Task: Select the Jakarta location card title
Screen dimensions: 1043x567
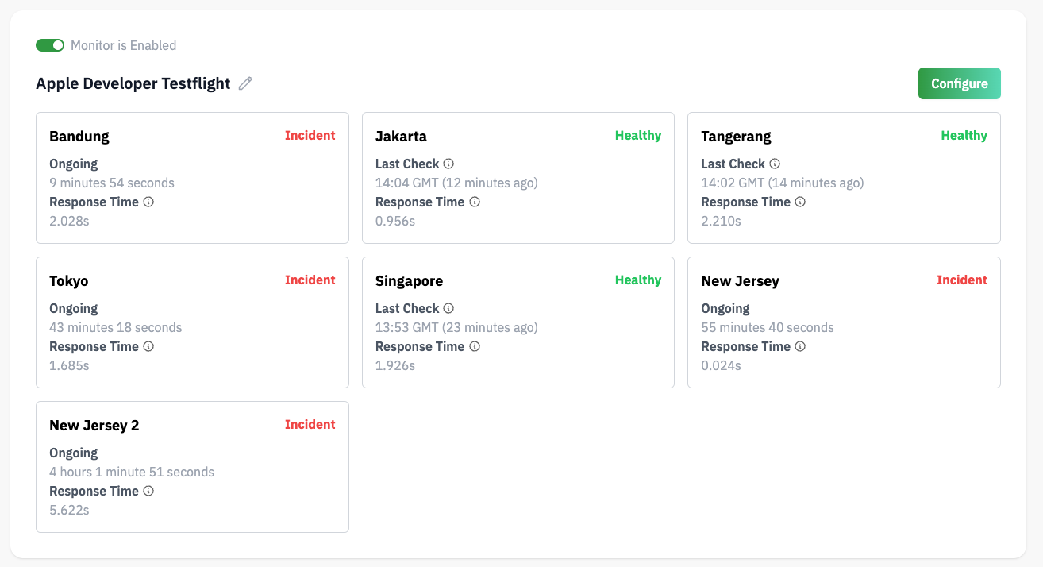Action: (401, 137)
